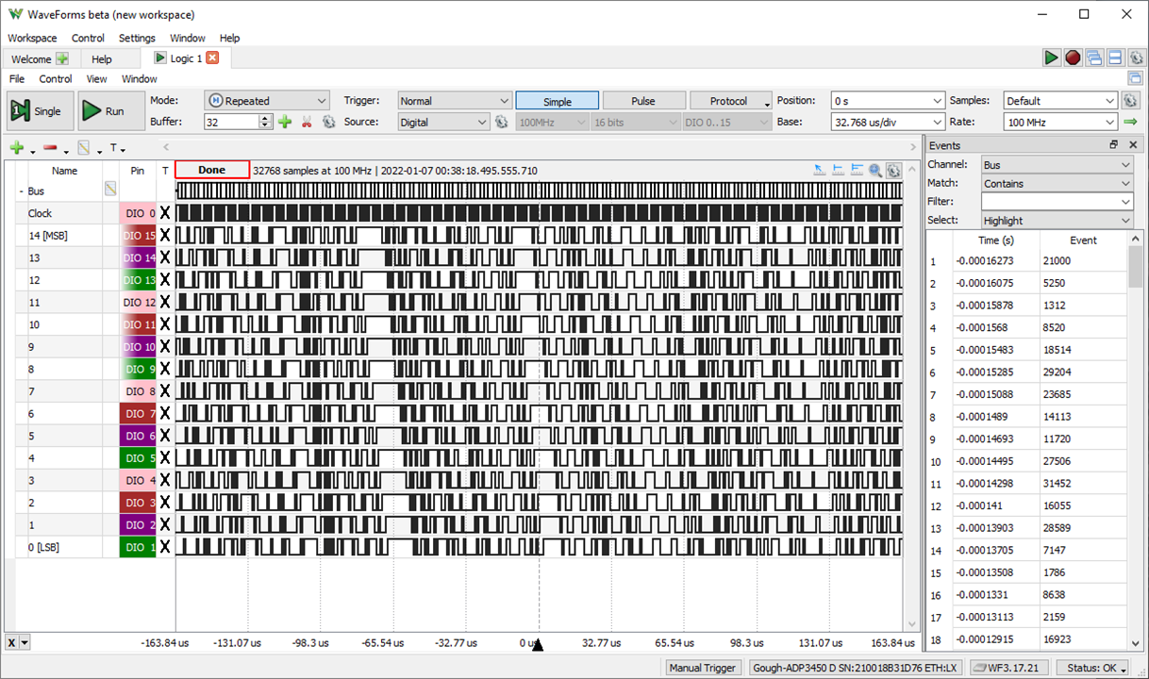The height and width of the screenshot is (679, 1149).
Task: Toggle trigger condition X for 0 [LSB] row
Action: tap(165, 546)
